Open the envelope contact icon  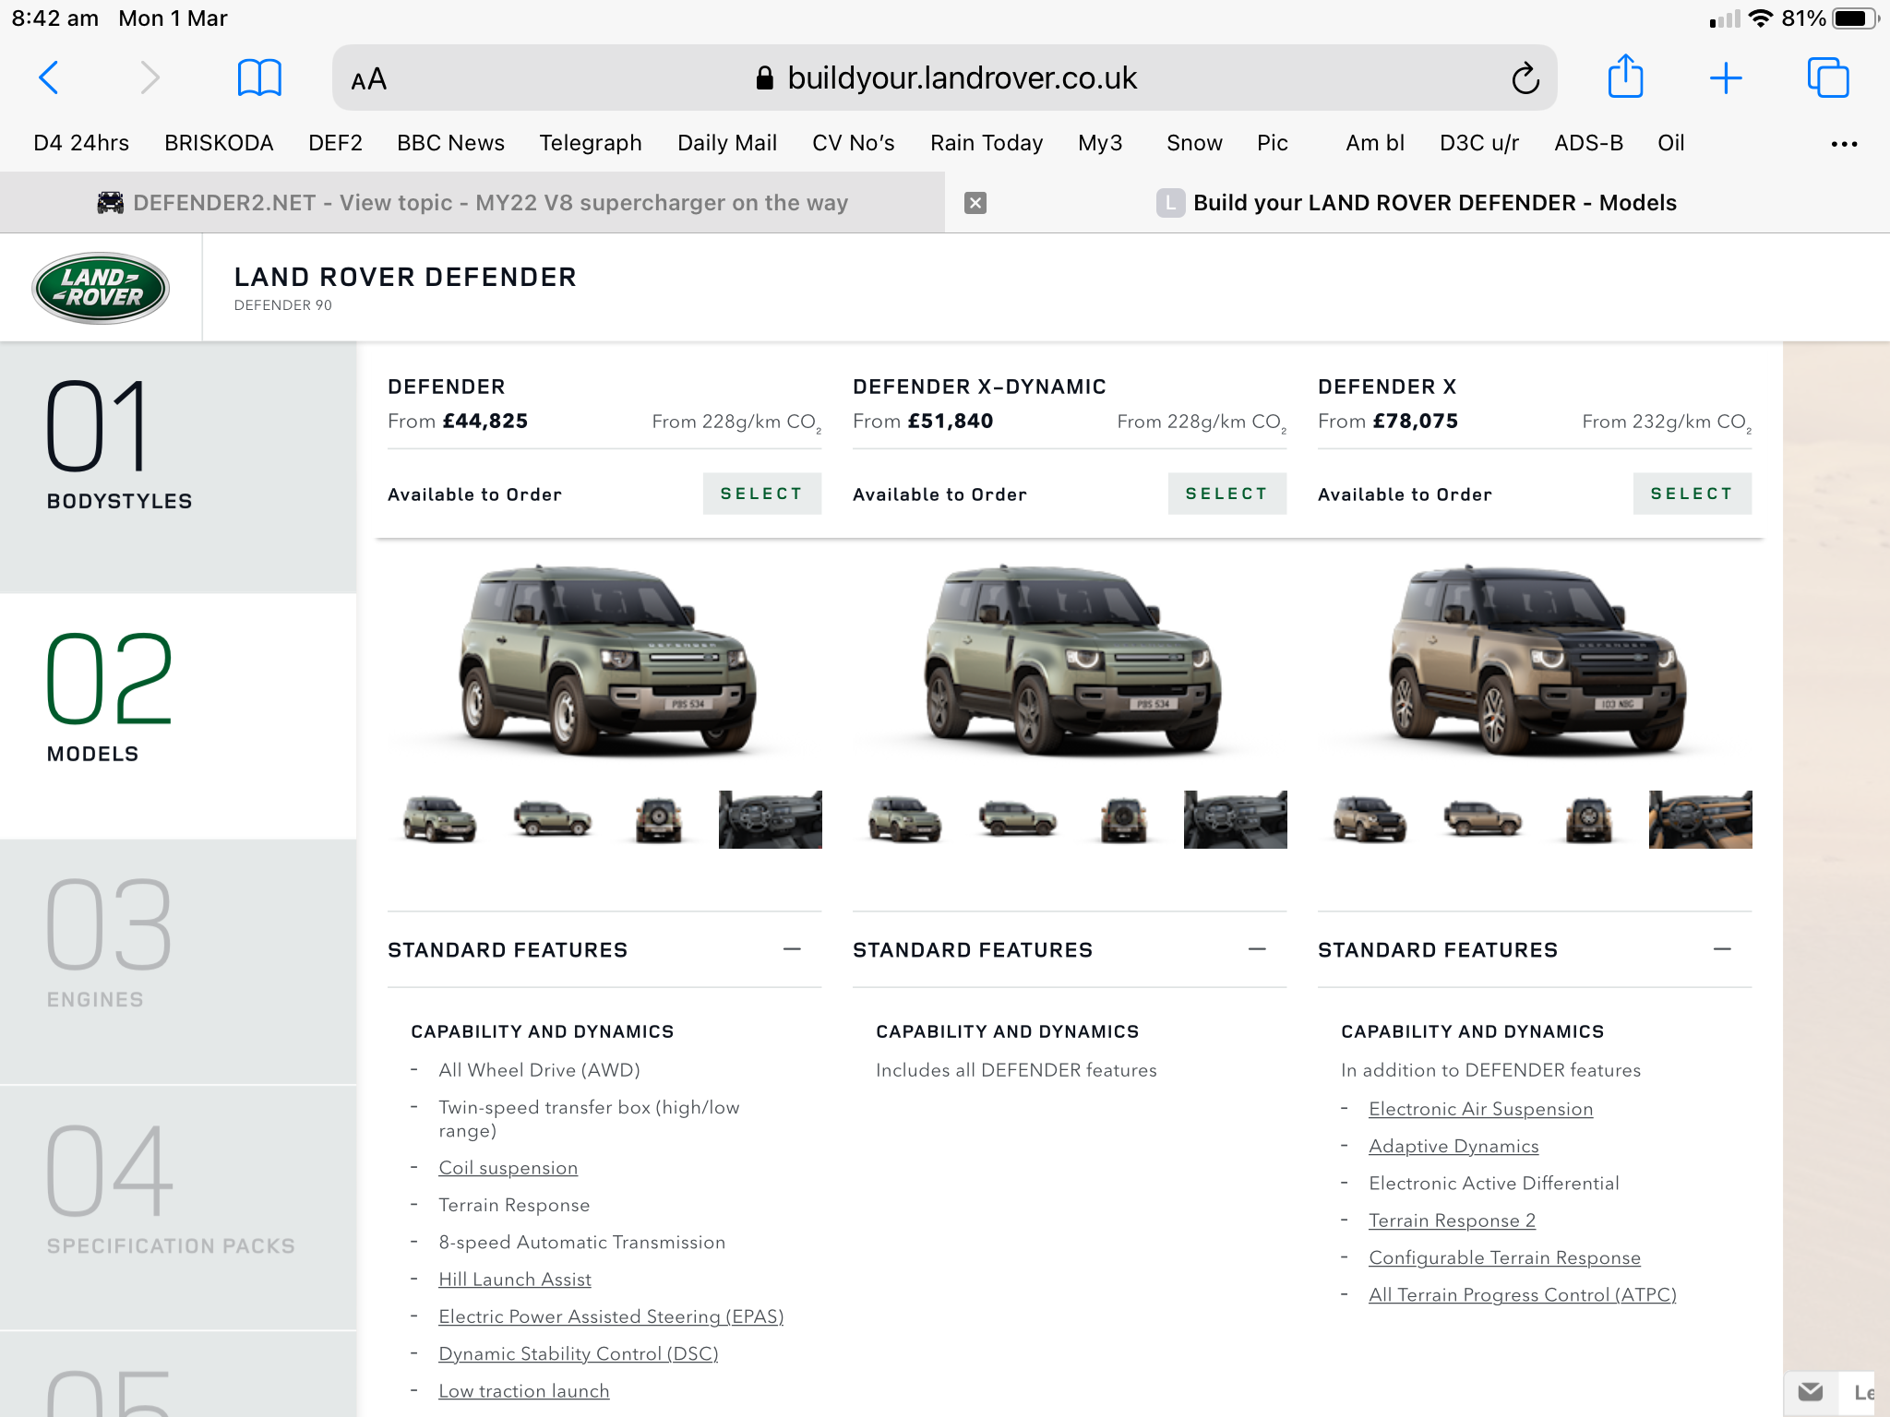[1810, 1392]
